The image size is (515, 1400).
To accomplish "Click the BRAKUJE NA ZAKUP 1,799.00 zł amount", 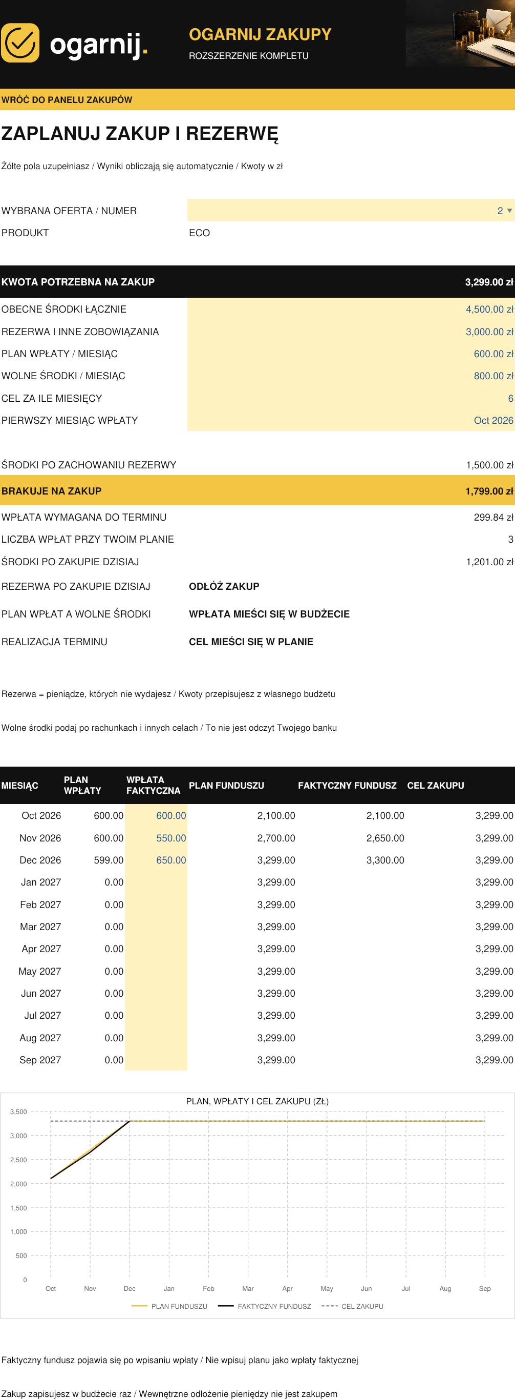I will [x=489, y=491].
